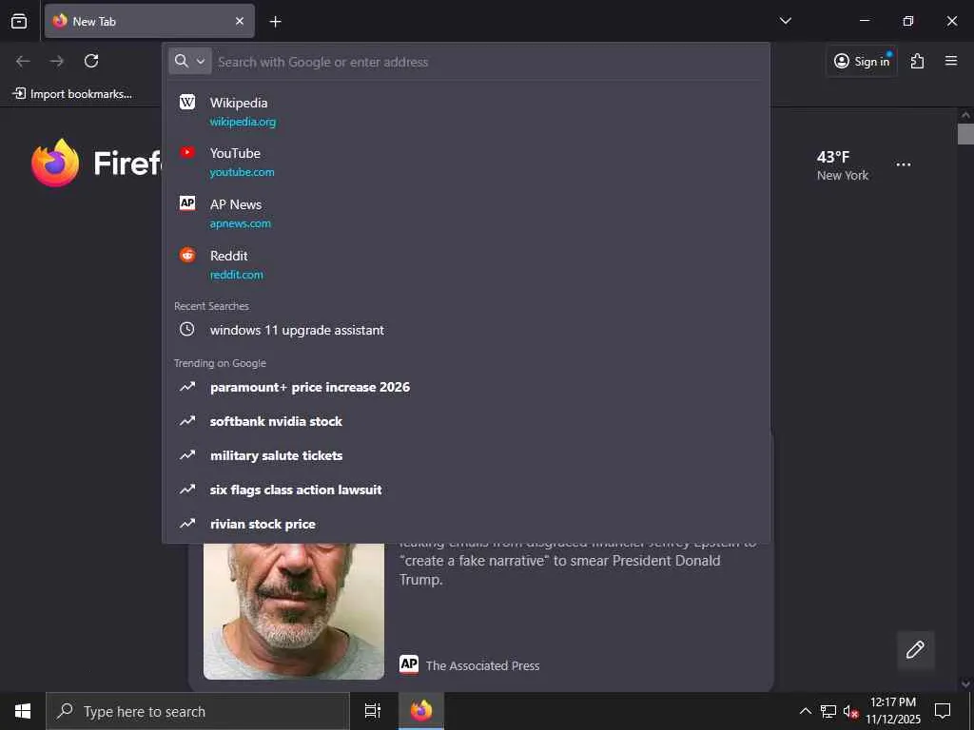Click the Wikipedia W favicon
This screenshot has width=974, height=730.
pos(187,102)
